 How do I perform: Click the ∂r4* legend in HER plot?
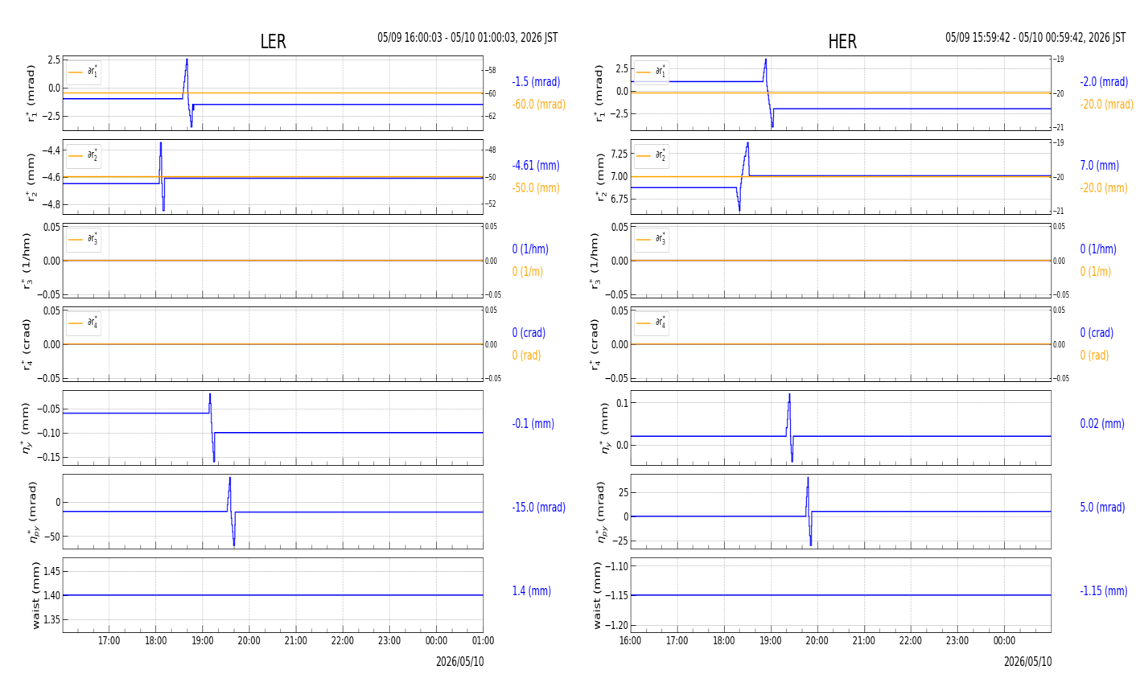coord(652,323)
